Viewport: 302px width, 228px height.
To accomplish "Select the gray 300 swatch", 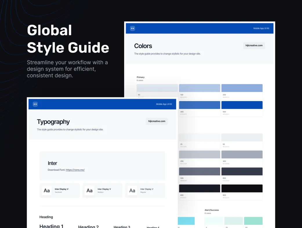I will click(x=242, y=154).
